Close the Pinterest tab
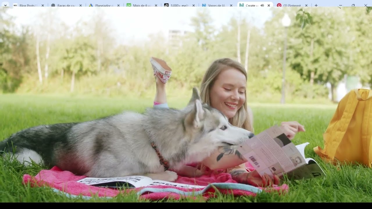 click(x=306, y=5)
